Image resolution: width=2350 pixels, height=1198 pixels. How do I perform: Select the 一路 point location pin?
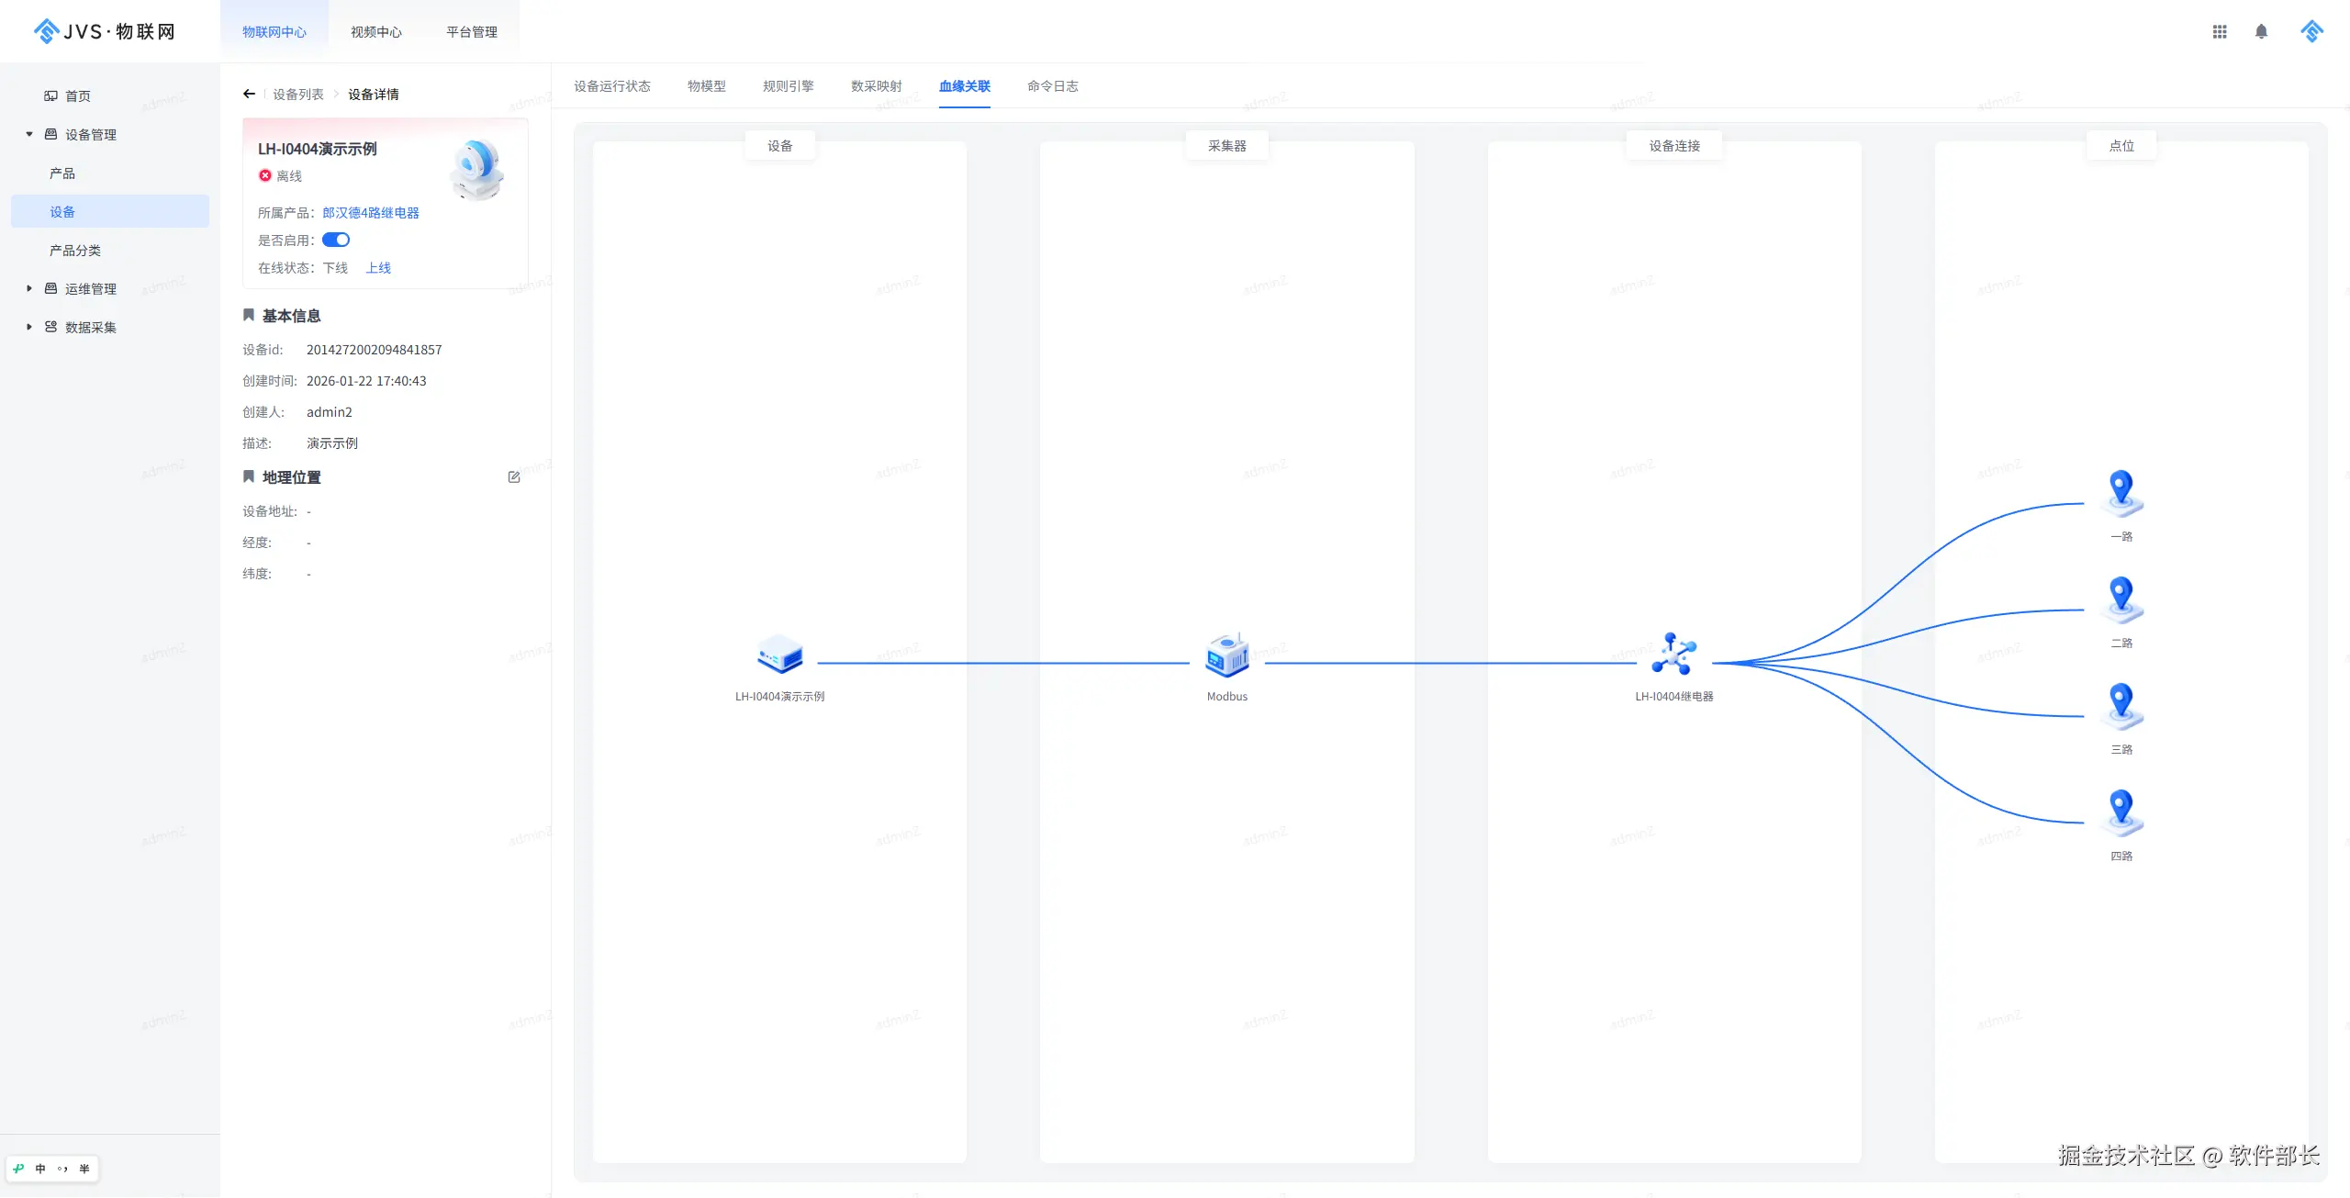tap(2121, 492)
